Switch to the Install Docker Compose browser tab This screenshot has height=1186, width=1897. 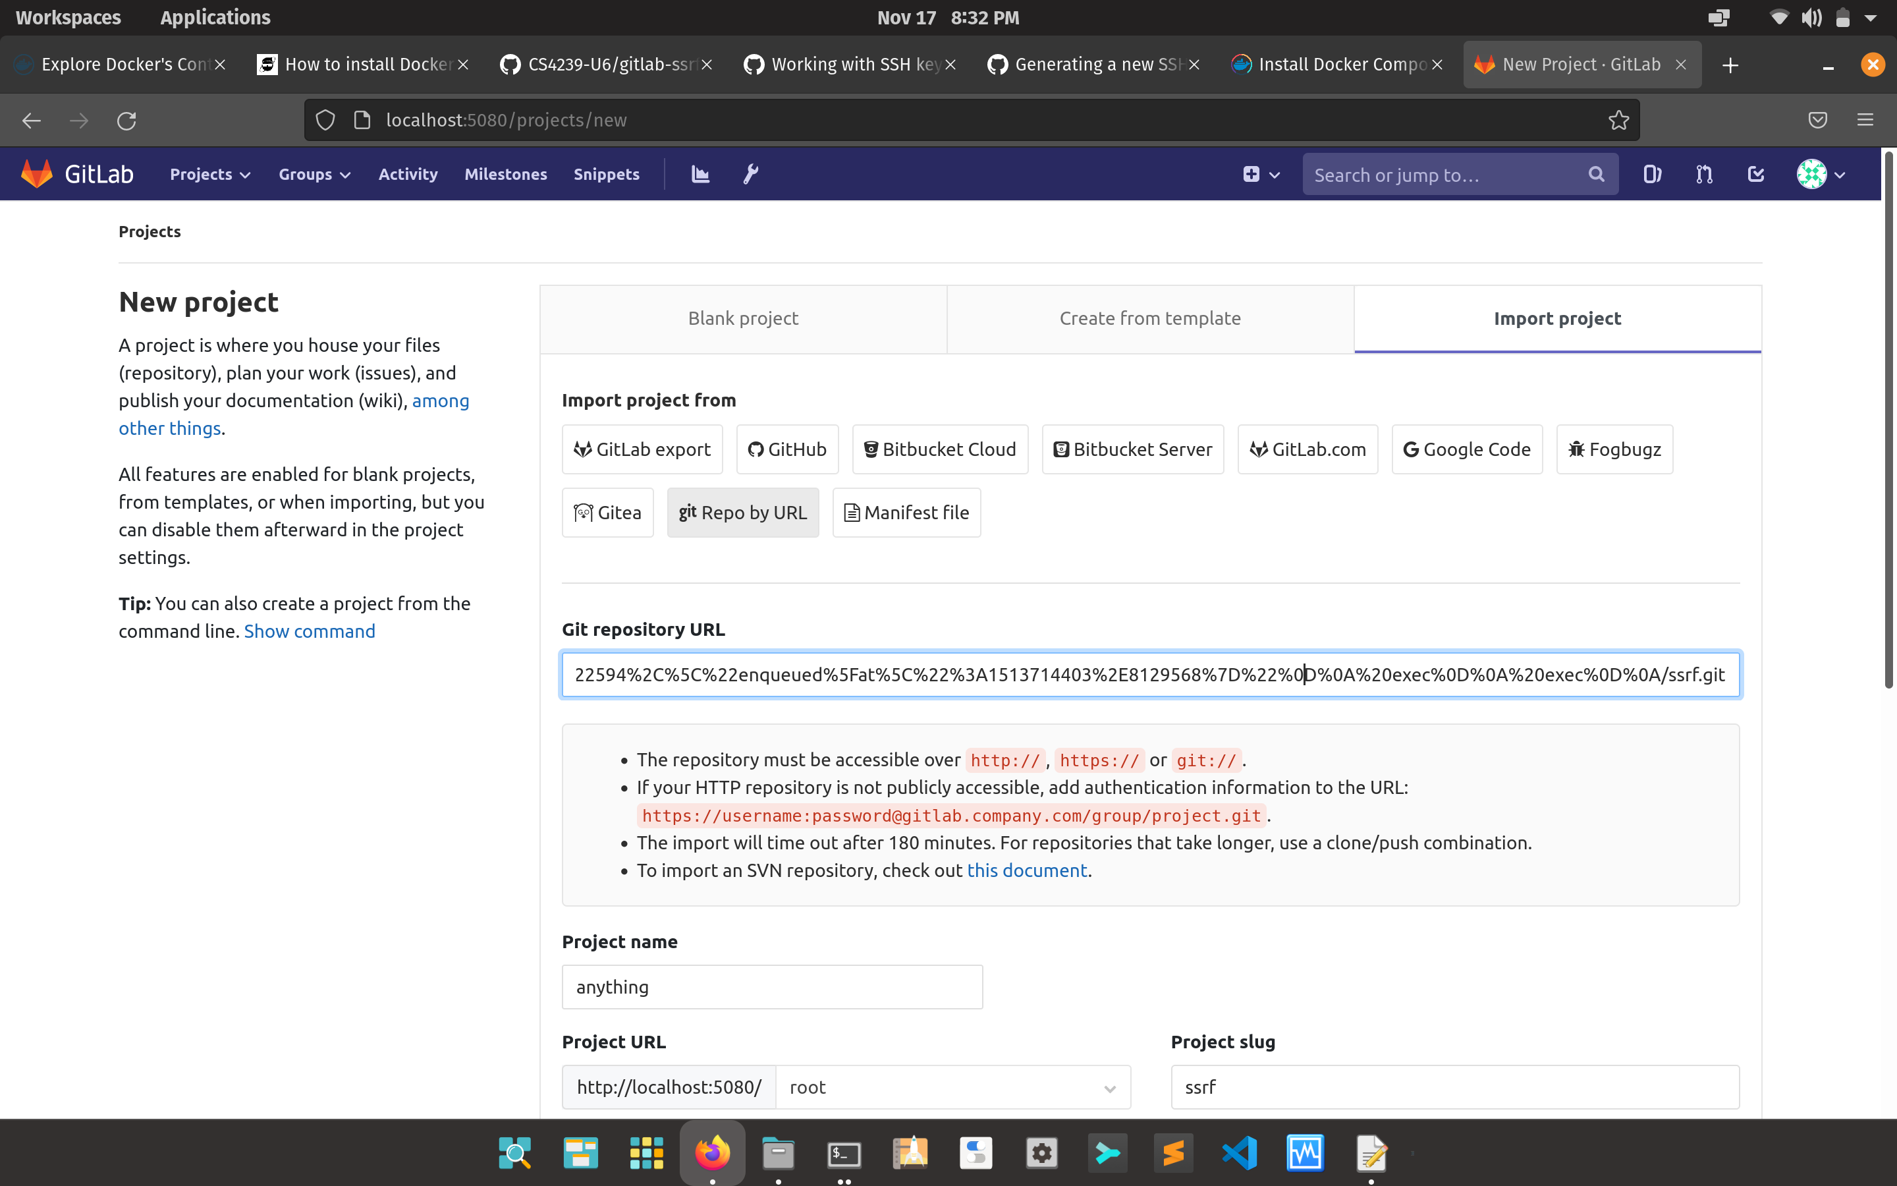click(1336, 65)
